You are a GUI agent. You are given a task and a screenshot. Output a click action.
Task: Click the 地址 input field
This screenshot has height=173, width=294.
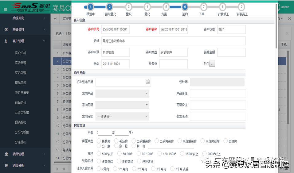pyautogui.click(x=174, y=41)
